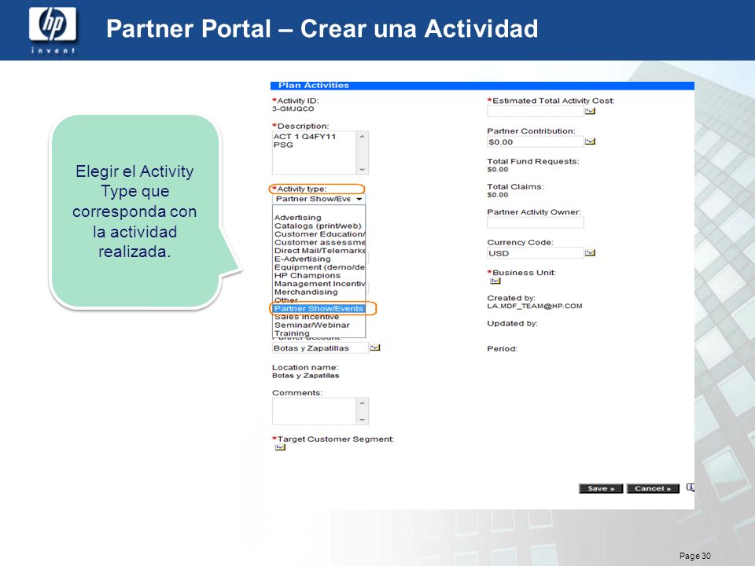The height and width of the screenshot is (566, 755).
Task: Click the Cancel button
Action: (x=653, y=488)
